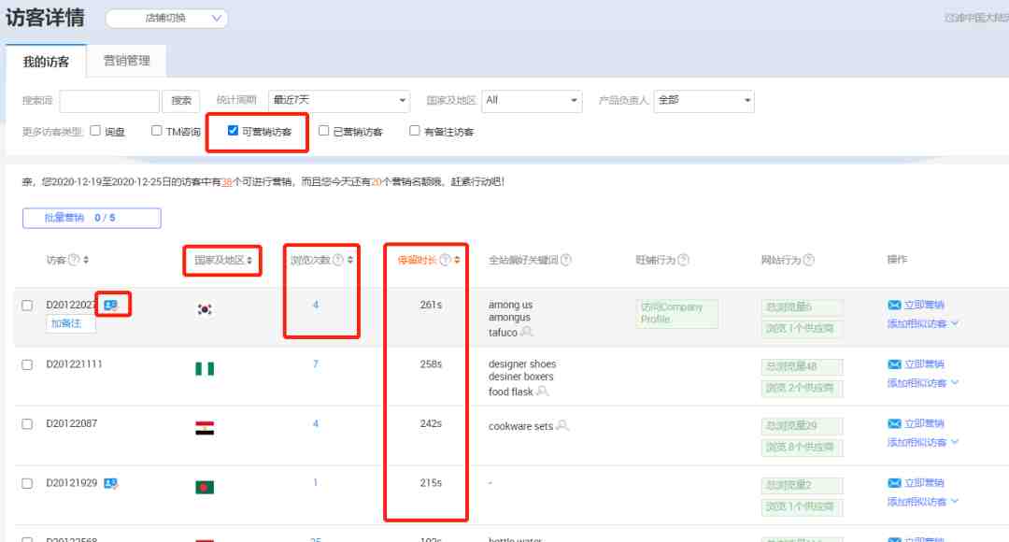Open help icon beside 全站偏好关键词 header
Screen dimensions: 1009x542
[565, 260]
